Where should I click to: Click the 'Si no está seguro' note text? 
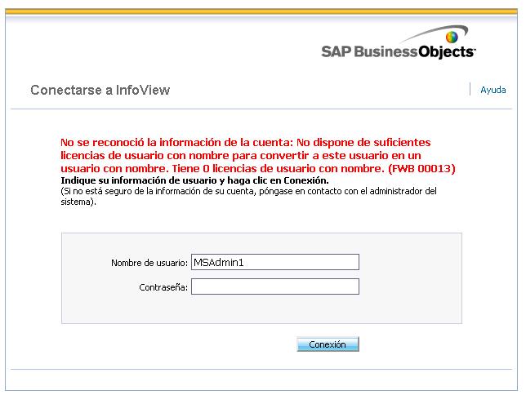(x=248, y=197)
